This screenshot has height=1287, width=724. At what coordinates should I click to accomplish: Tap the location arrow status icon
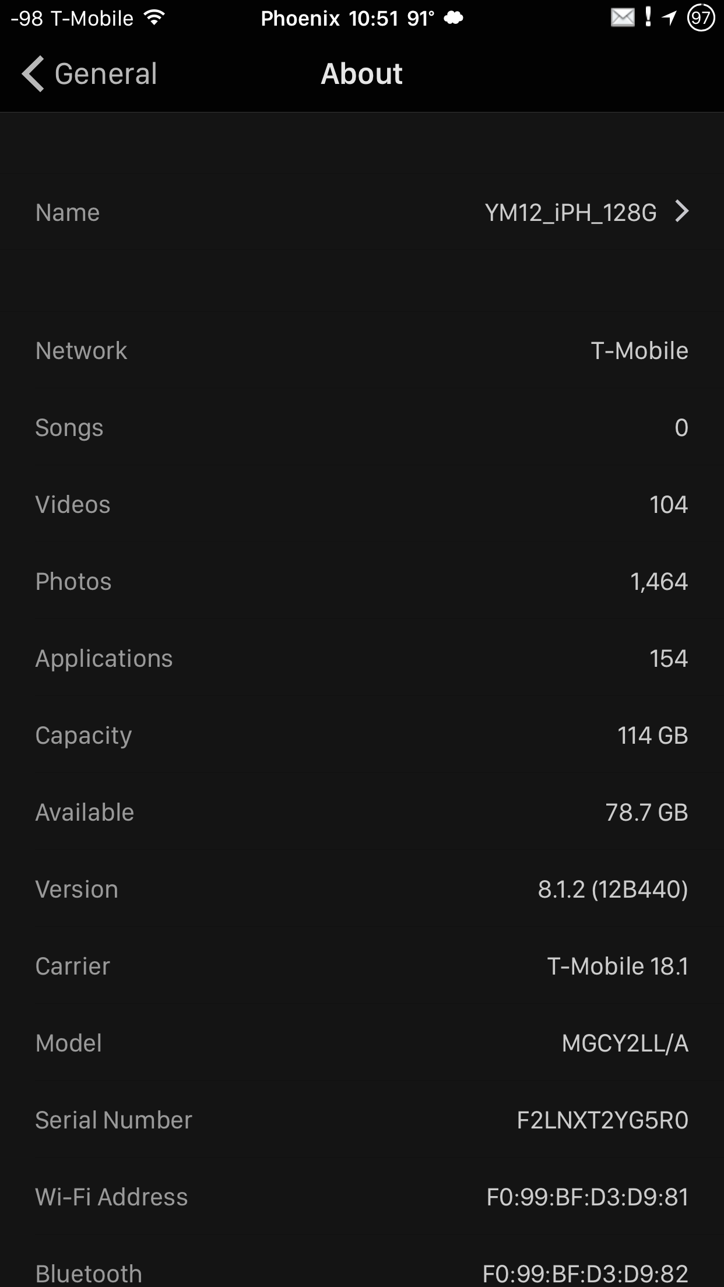[x=669, y=18]
